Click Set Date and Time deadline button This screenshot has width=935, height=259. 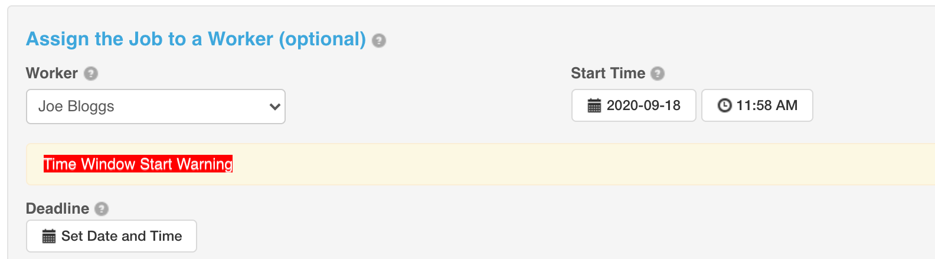click(x=112, y=236)
